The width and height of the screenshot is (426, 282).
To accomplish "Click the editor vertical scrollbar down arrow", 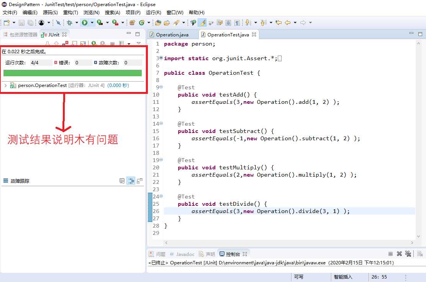I will point(418,236).
